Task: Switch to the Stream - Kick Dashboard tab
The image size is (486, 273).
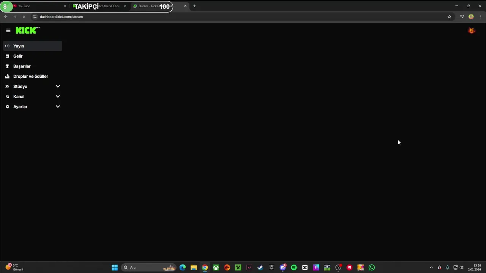Action: point(159,6)
